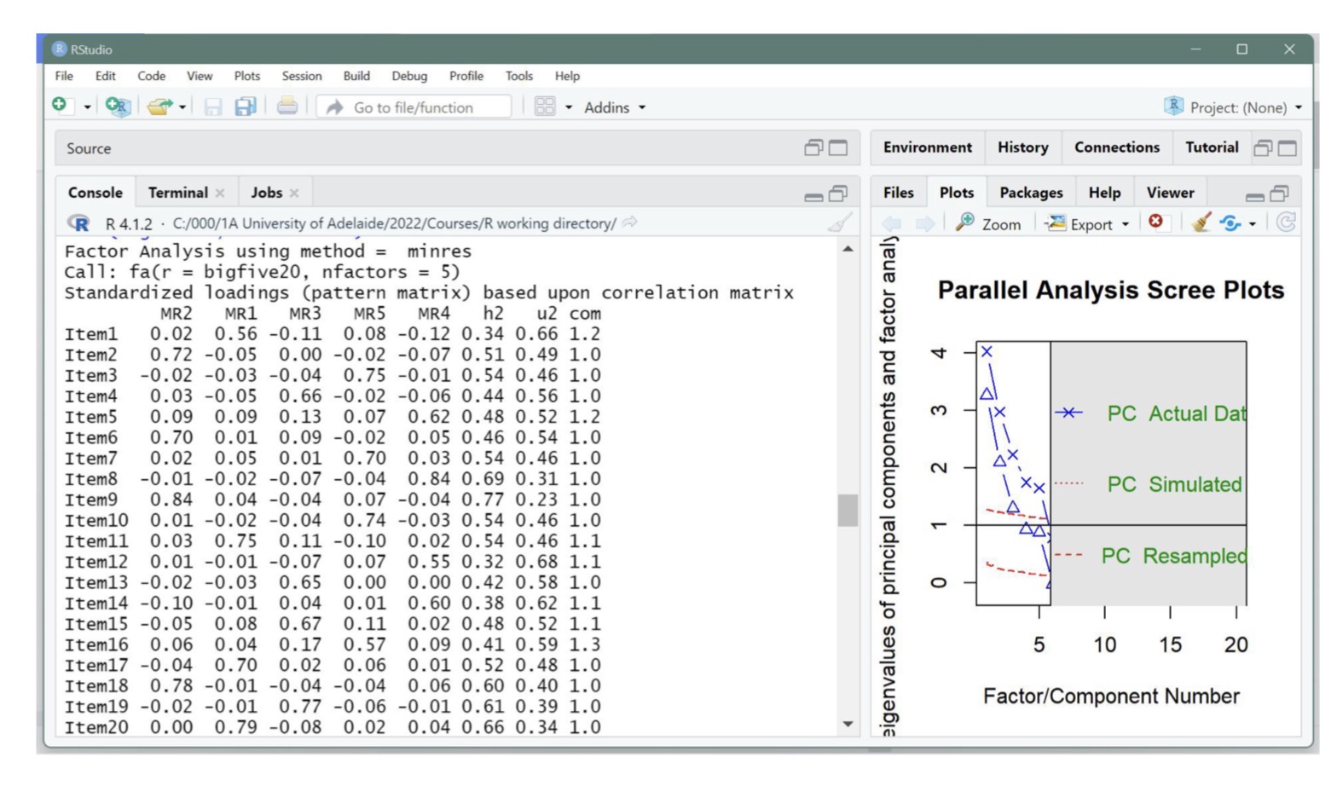Click the console scrollbar thumb
Screen dimensions: 1337x809
tap(848, 511)
